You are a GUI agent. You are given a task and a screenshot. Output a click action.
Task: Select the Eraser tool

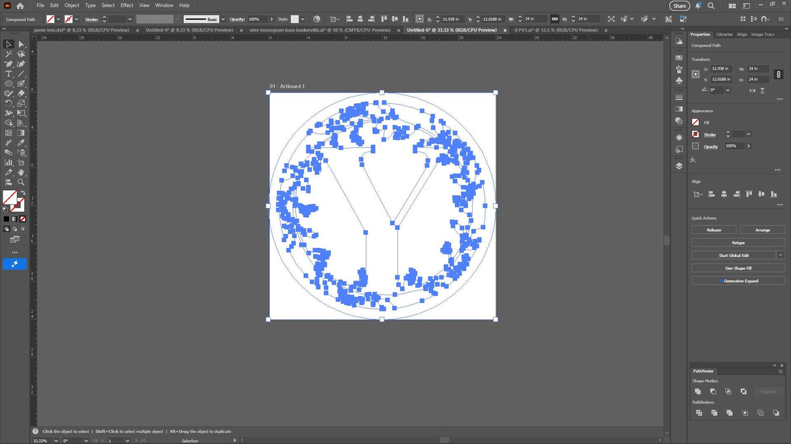[21, 93]
